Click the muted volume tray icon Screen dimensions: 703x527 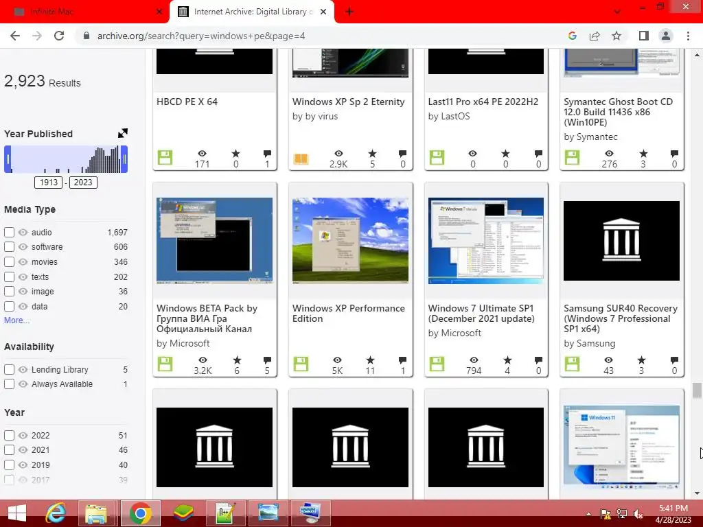(638, 514)
